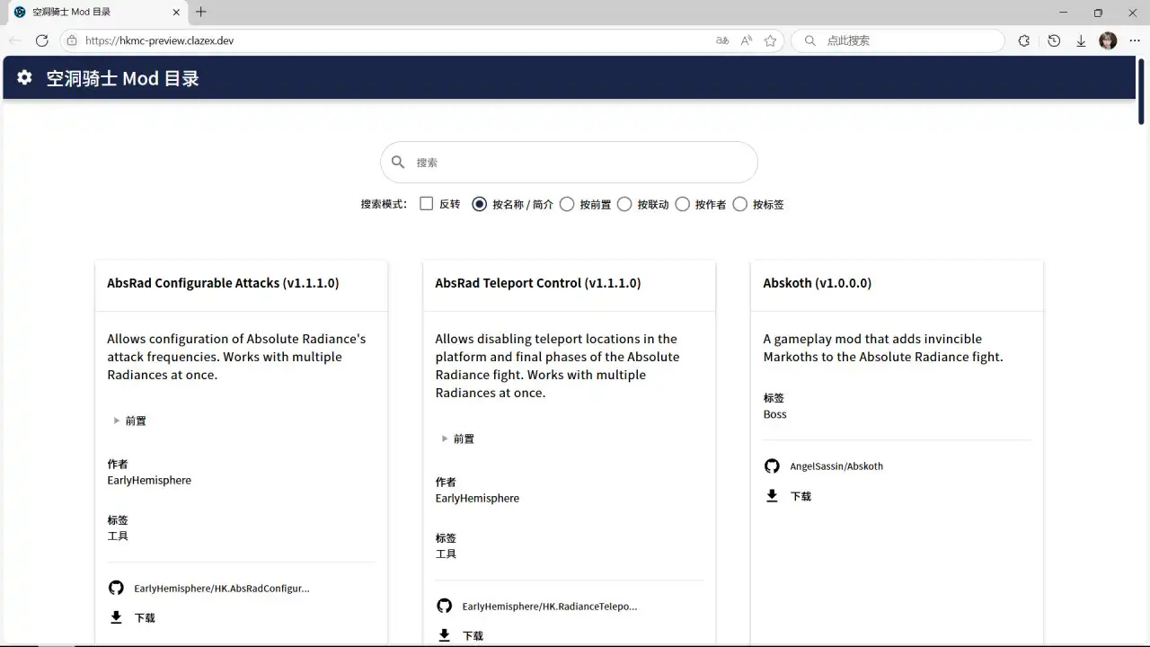Select 按前置 search mode radio

pos(567,204)
